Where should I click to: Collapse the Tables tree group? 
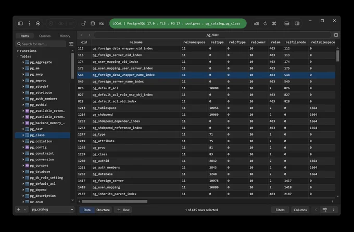click(18, 57)
